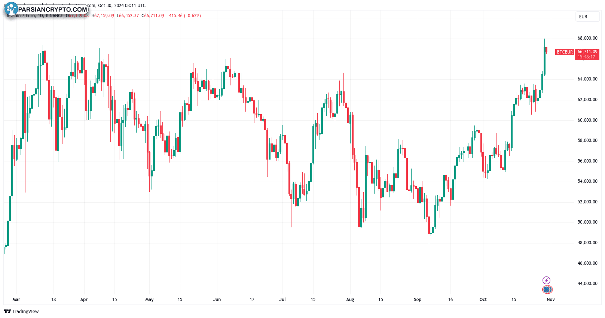This screenshot has height=318, width=605.
Task: Click the 58,000.00 price axis label
Action: coord(587,140)
